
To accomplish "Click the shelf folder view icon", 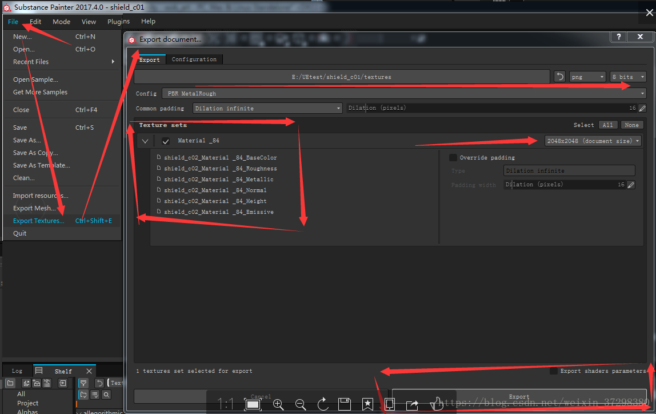I will tap(10, 383).
